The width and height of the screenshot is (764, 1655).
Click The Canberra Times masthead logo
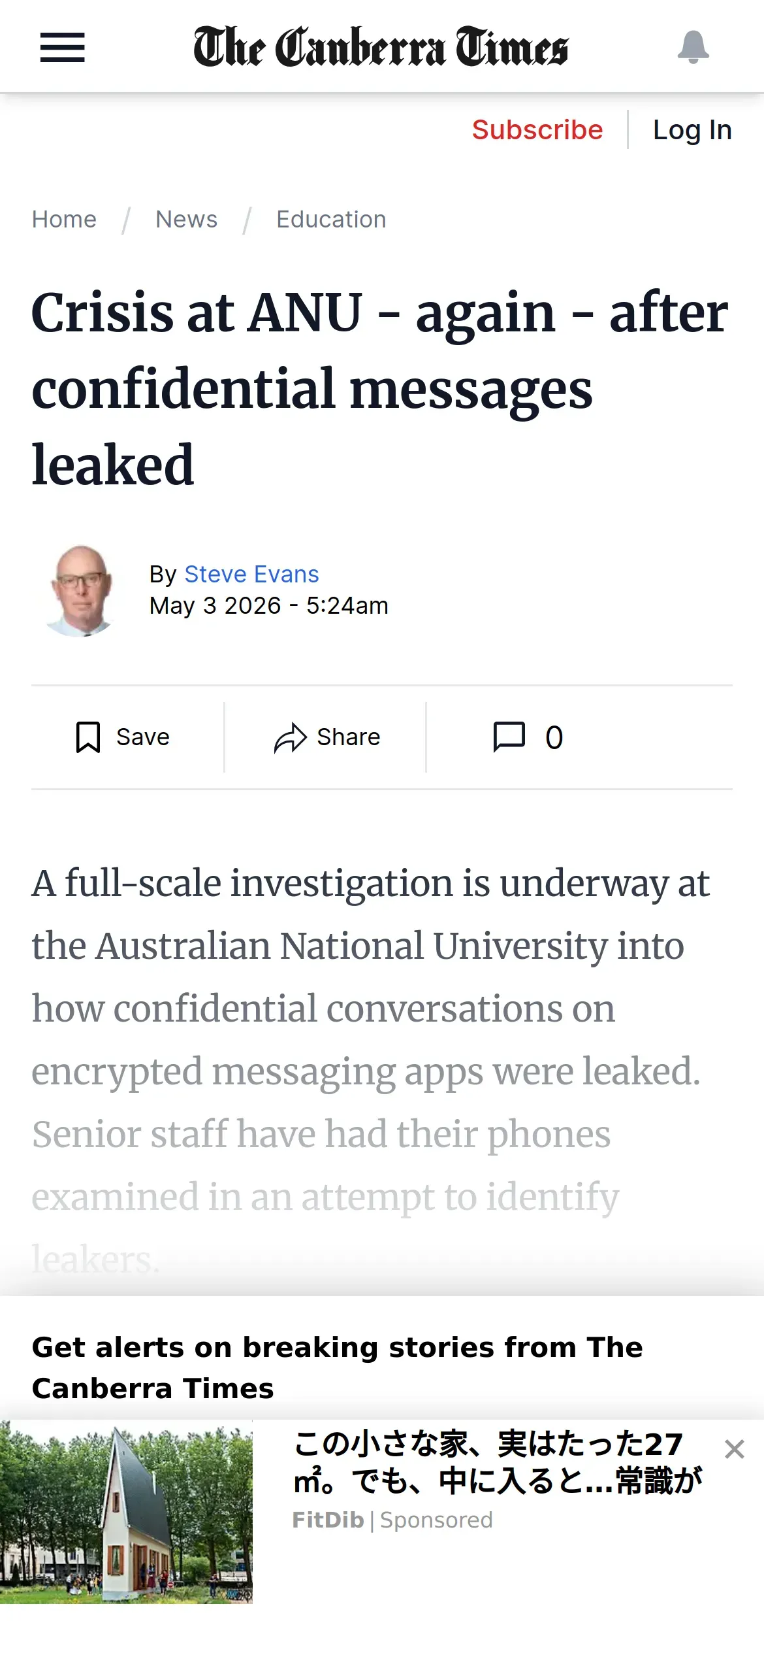[x=381, y=47]
